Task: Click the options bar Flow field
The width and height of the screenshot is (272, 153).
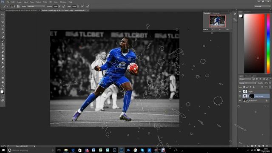Action: coord(74,6)
